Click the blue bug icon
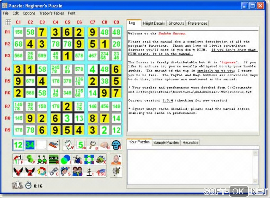The width and height of the screenshot is (270, 198). click(78, 159)
